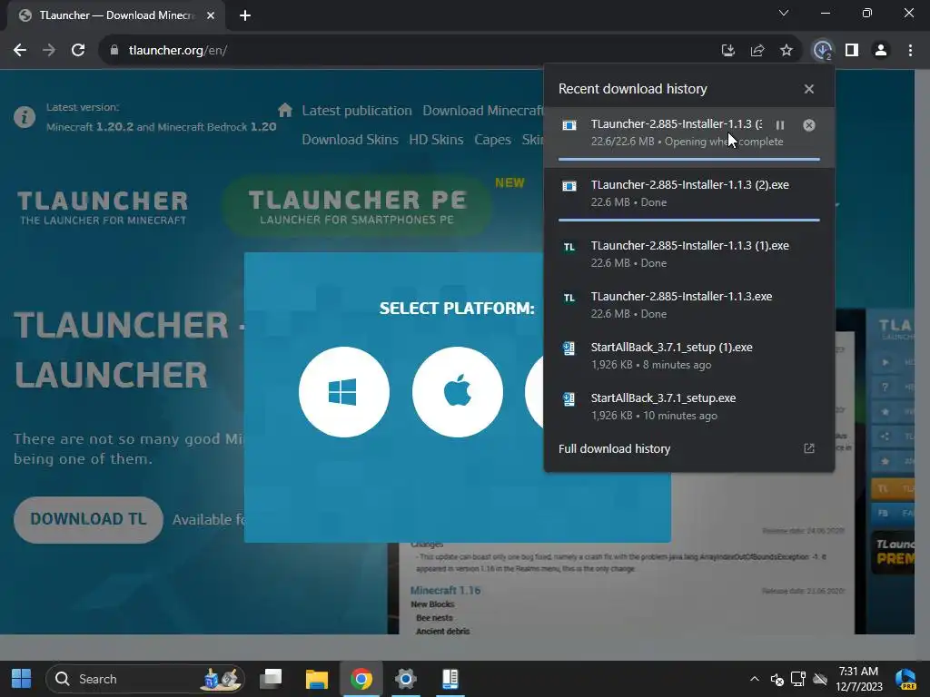Click the taskbar Search box
This screenshot has height=697, width=930.
tap(145, 679)
